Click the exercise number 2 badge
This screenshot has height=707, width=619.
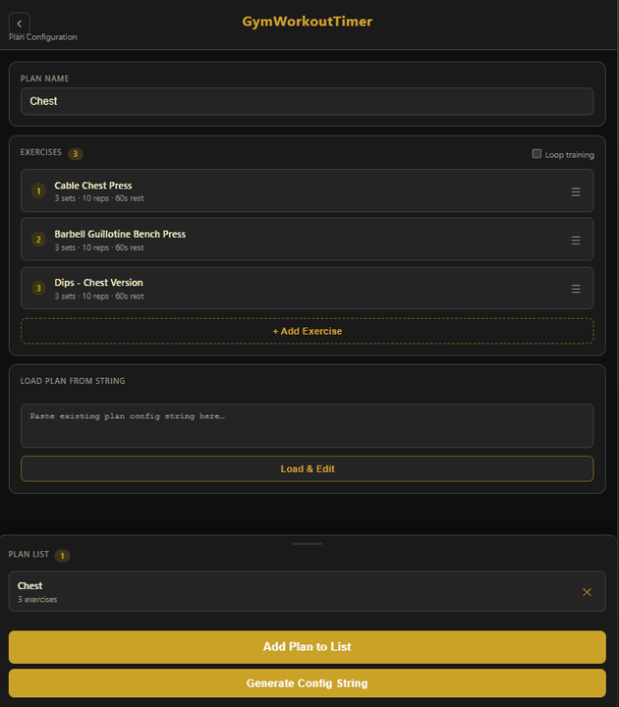pos(38,240)
